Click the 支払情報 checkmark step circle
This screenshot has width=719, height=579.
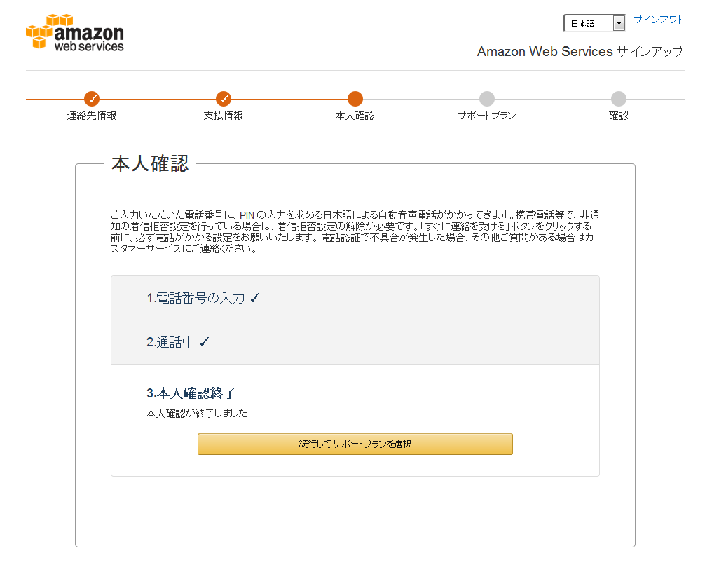pyautogui.click(x=224, y=99)
